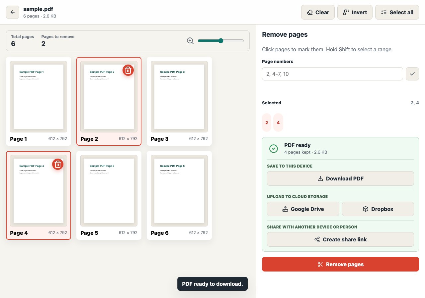
Task: Clear the page selection
Action: [x=318, y=12]
